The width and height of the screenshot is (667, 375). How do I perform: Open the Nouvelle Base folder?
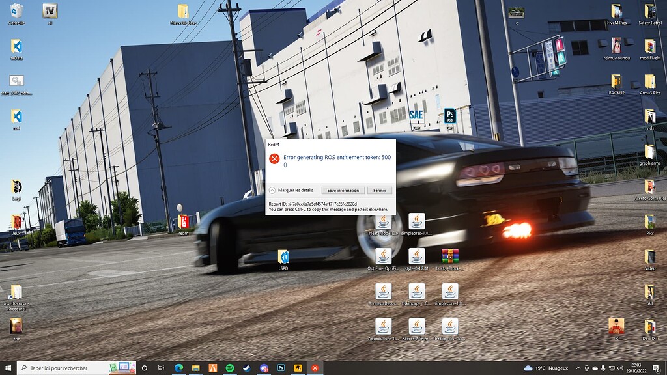[183, 11]
